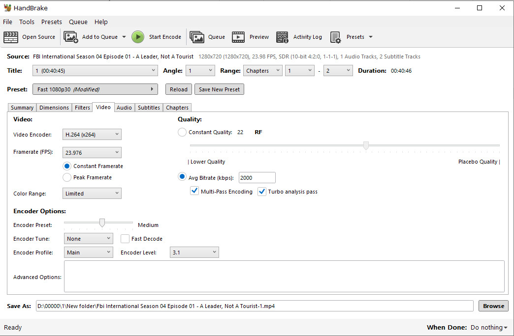Viewport: 514px width, 336px height.
Task: Click the Preview film frame icon
Action: click(x=238, y=37)
